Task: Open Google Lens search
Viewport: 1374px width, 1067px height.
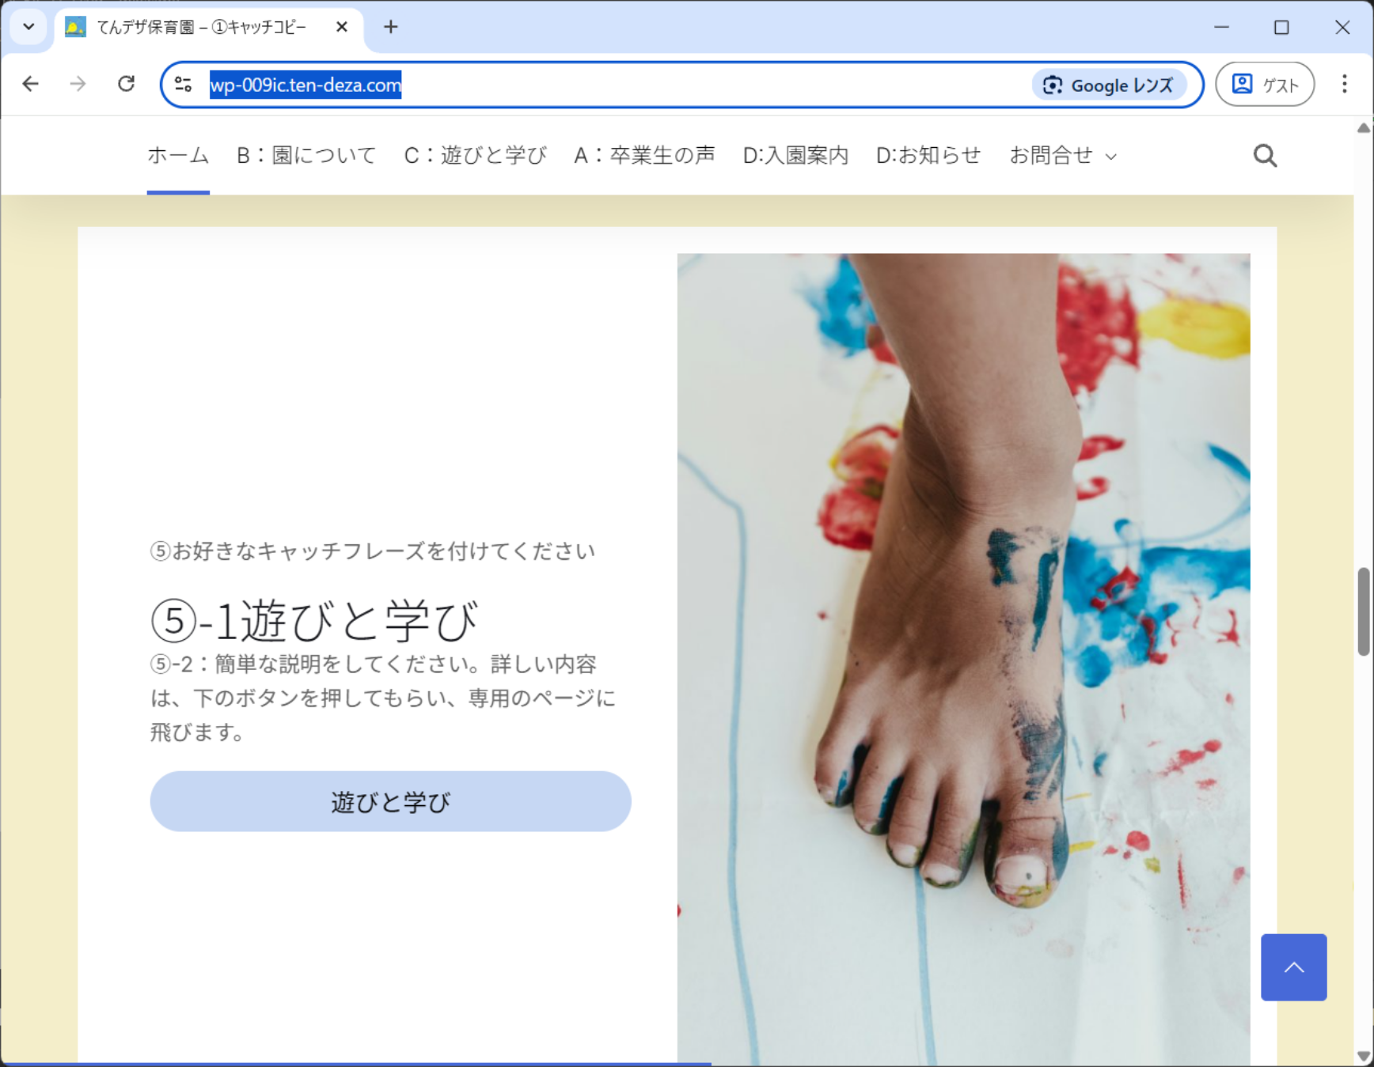Action: [1109, 85]
